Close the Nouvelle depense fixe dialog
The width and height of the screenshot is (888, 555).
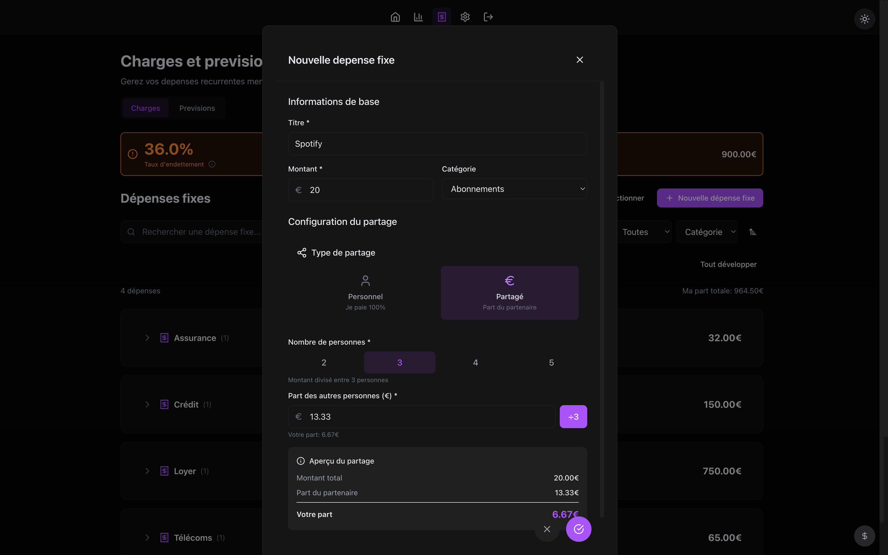coord(580,60)
